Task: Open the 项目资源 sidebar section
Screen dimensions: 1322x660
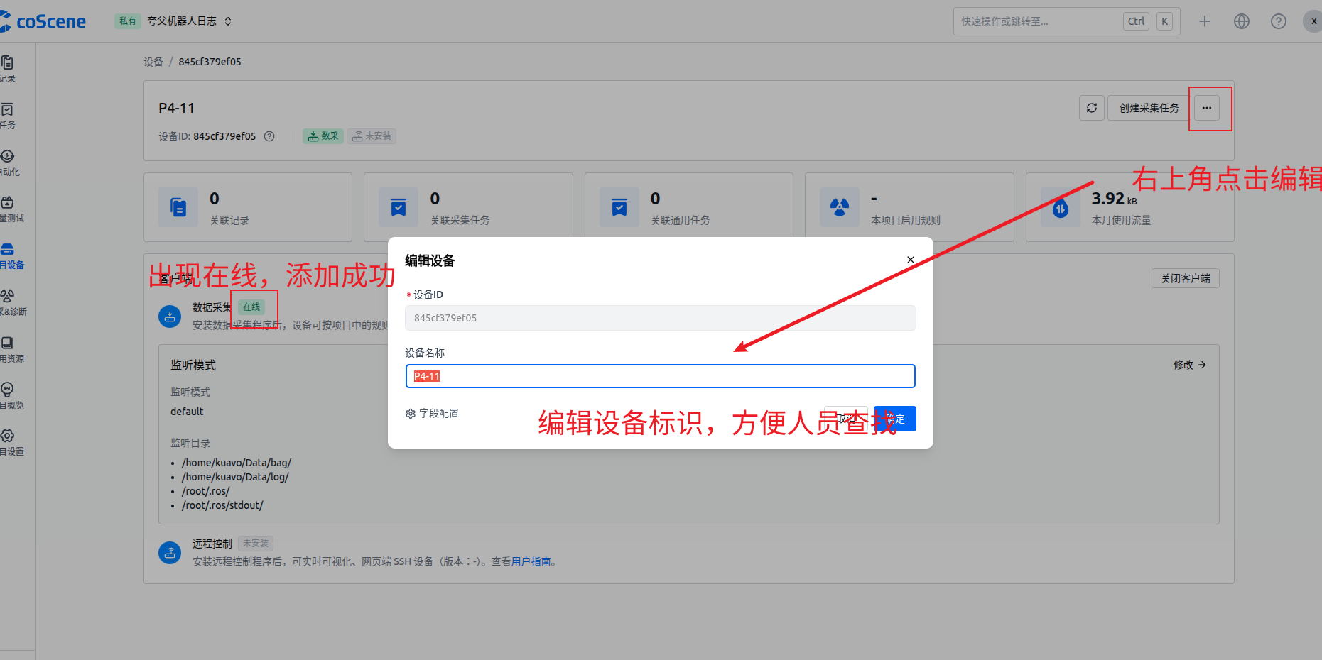Action: [x=9, y=348]
